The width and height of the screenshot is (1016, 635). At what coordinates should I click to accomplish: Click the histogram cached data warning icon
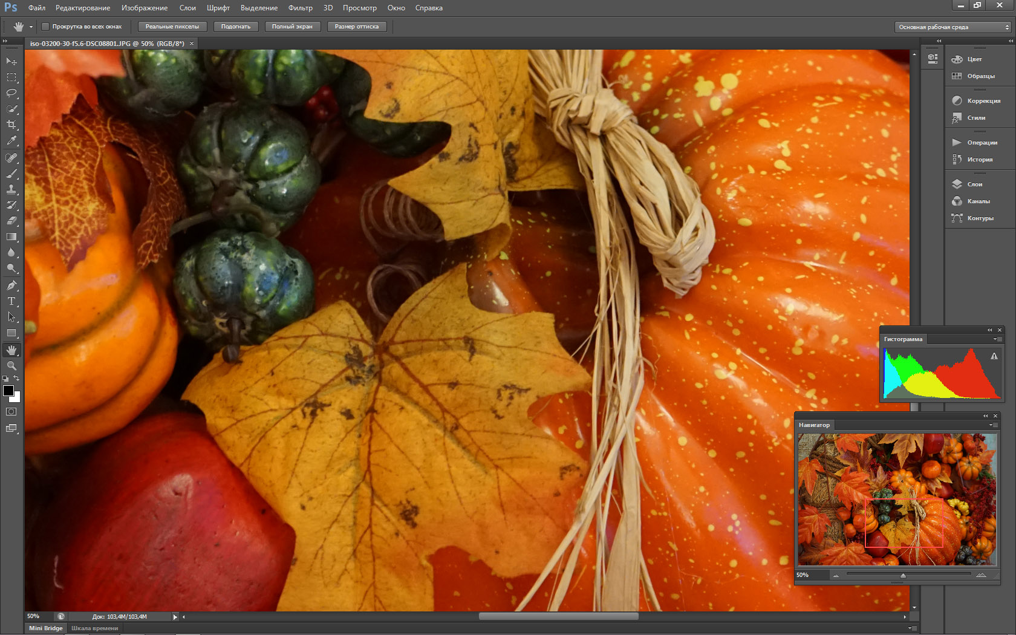994,356
